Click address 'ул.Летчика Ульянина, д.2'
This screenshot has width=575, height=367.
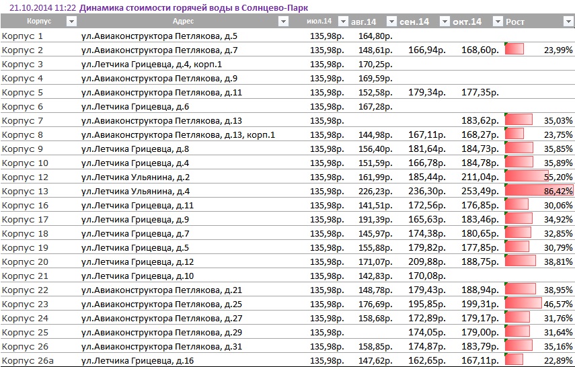[x=135, y=177]
